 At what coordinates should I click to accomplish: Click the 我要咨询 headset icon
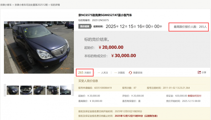click(130, 73)
